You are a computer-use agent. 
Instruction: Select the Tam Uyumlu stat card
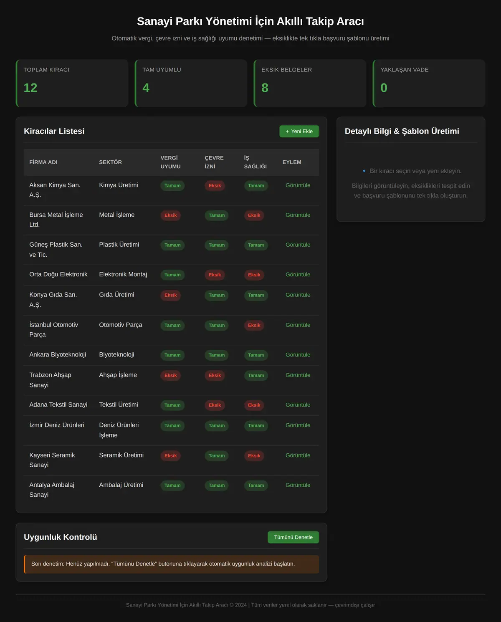point(191,83)
